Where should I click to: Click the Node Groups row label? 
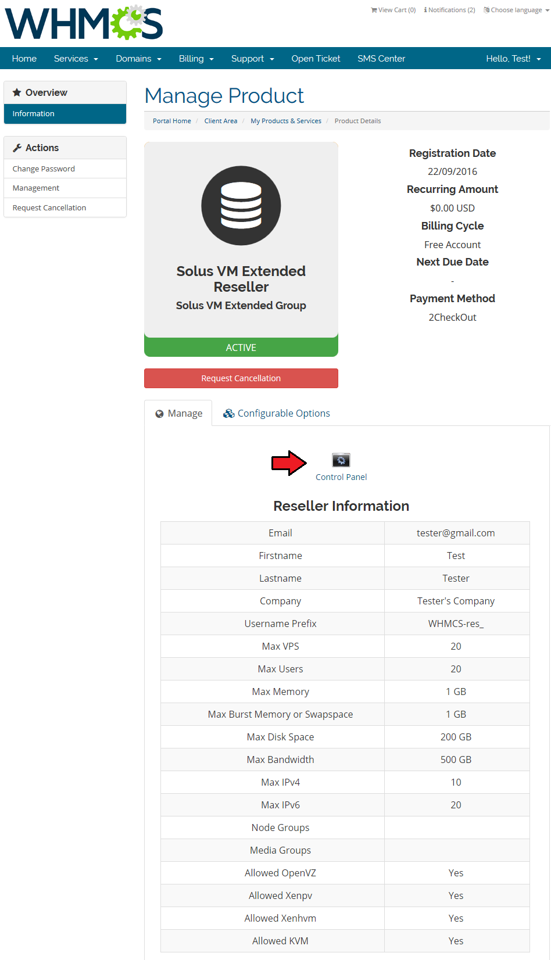pyautogui.click(x=281, y=828)
